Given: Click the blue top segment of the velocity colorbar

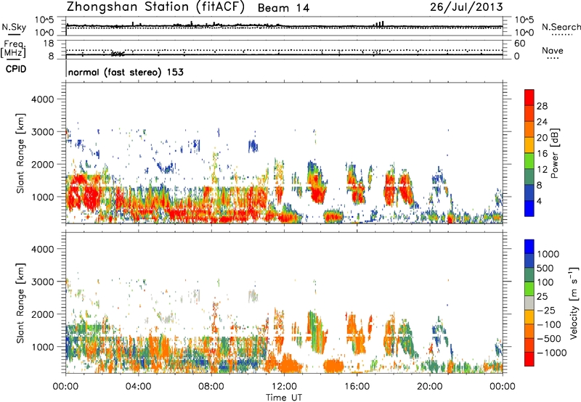Looking at the screenshot, I should (x=529, y=247).
